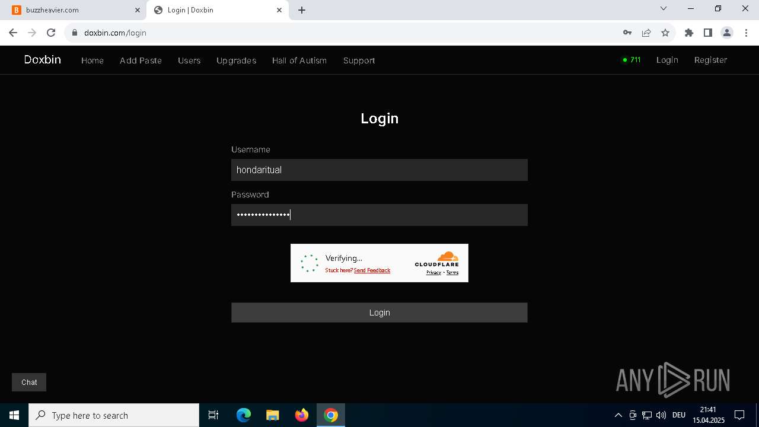Click the Cloudflare logo
The height and width of the screenshot is (427, 759).
coord(437,259)
